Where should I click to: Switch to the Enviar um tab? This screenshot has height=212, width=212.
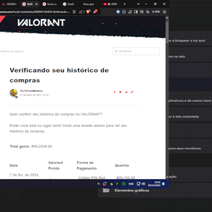pyautogui.click(x=50, y=4)
